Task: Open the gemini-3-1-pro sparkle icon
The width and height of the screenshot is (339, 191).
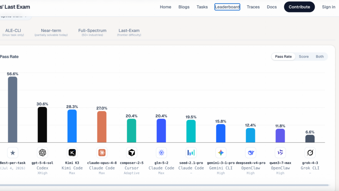Action: click(221, 153)
